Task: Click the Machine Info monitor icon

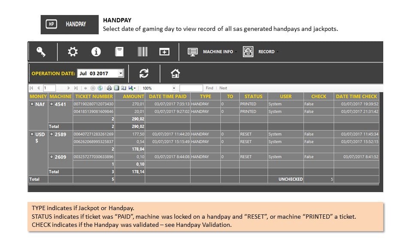Action: coord(193,52)
